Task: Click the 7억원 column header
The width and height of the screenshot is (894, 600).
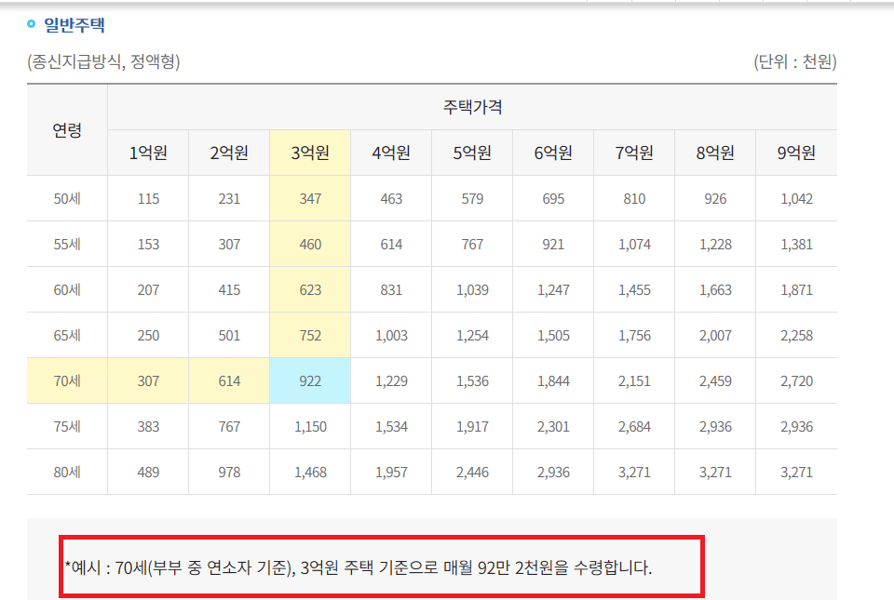Action: (x=634, y=153)
